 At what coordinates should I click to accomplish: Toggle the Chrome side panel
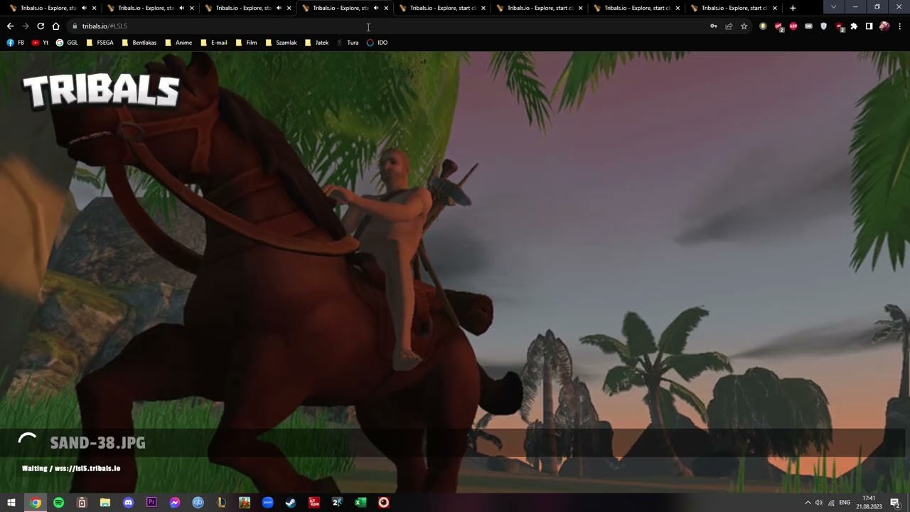pos(869,26)
